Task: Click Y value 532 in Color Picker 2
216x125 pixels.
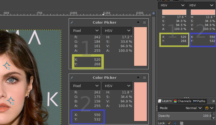Action: pyautogui.click(x=97, y=119)
